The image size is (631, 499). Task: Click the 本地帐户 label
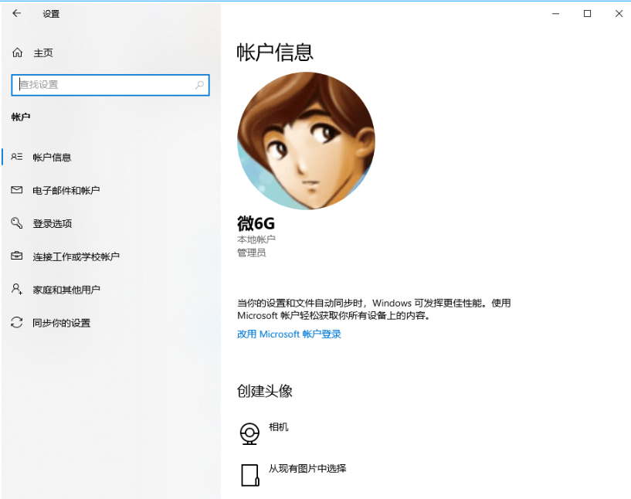[256, 239]
